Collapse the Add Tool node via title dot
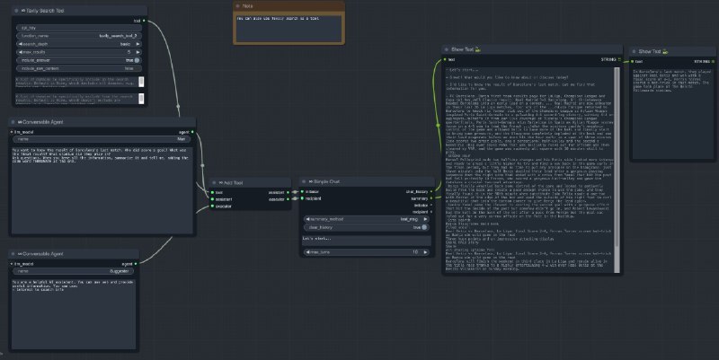This screenshot has height=360, width=719. tap(214, 183)
